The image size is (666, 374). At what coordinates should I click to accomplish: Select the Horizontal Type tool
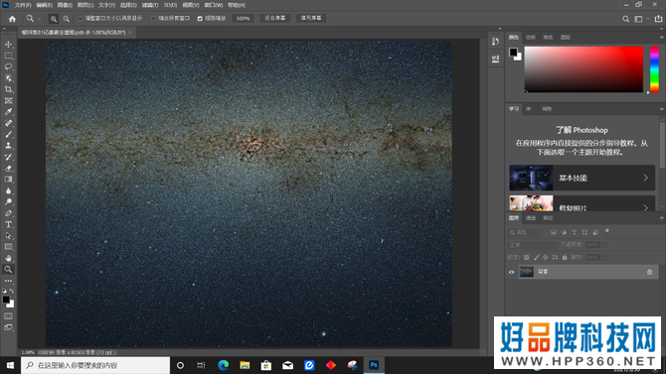pyautogui.click(x=8, y=224)
